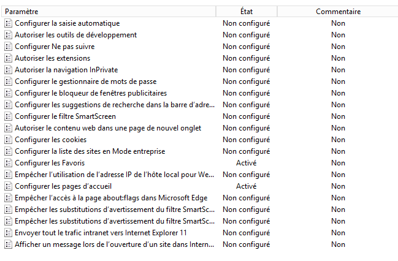Select Configurer la liste des sites en Mode entreprise
This screenshot has width=398, height=261.
tap(91, 151)
